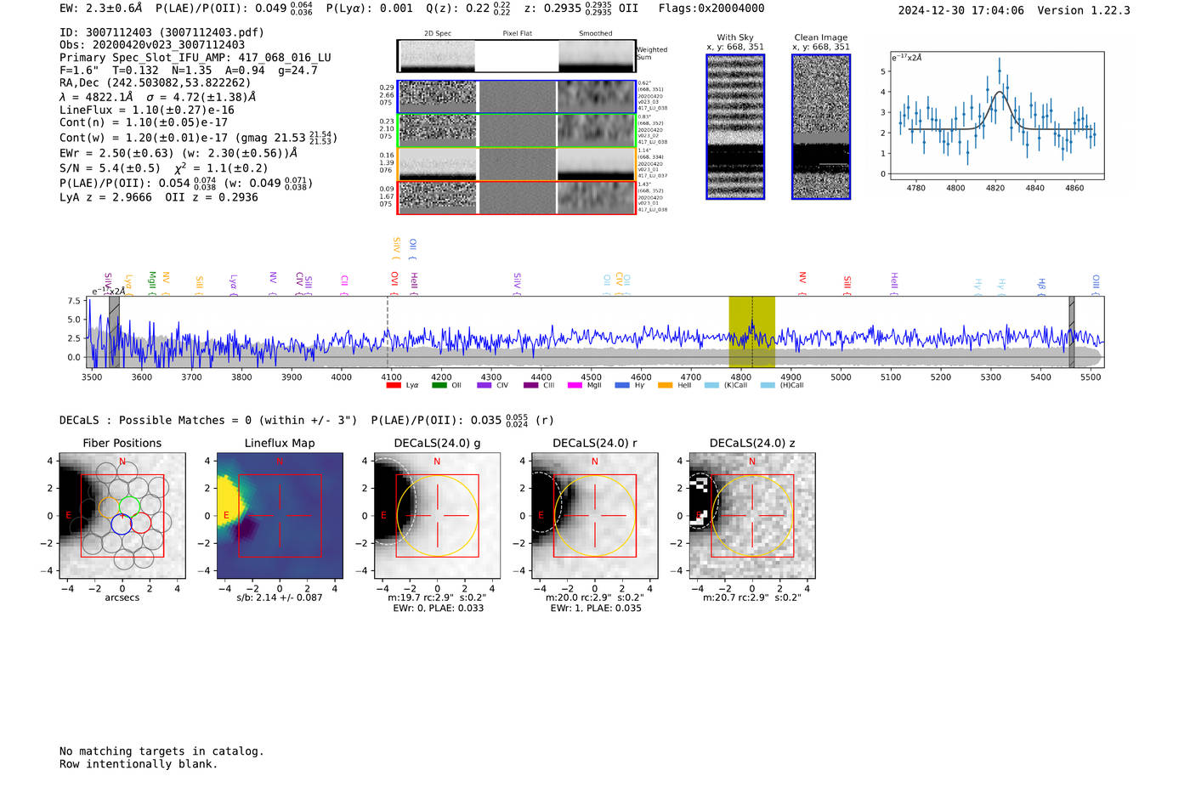This screenshot has height=810, width=1190.
Task: Open the Lineflux Map panel
Action: pos(280,515)
